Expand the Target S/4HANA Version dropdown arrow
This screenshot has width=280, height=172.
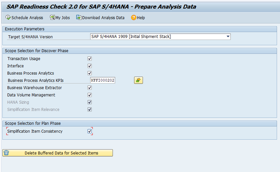tap(228, 37)
